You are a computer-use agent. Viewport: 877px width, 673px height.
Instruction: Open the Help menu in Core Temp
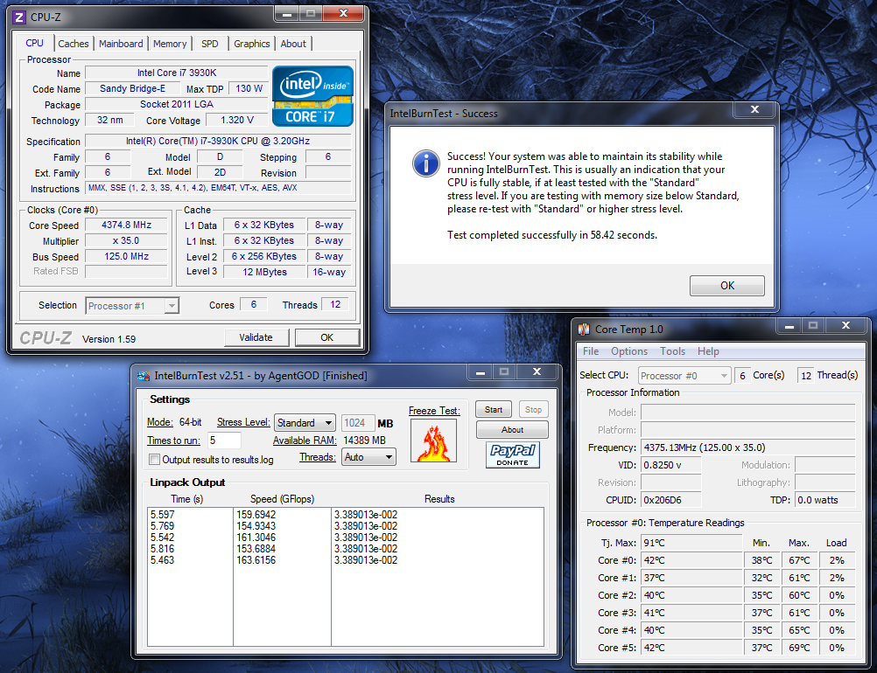tap(708, 351)
